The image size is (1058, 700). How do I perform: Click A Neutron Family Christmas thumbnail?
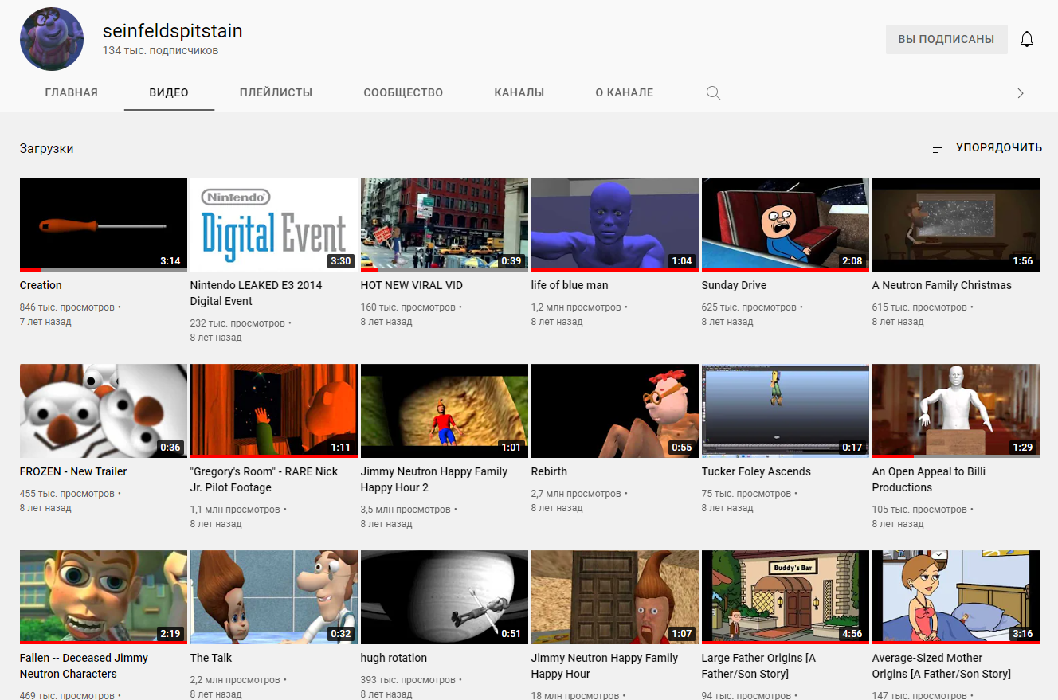coord(956,225)
